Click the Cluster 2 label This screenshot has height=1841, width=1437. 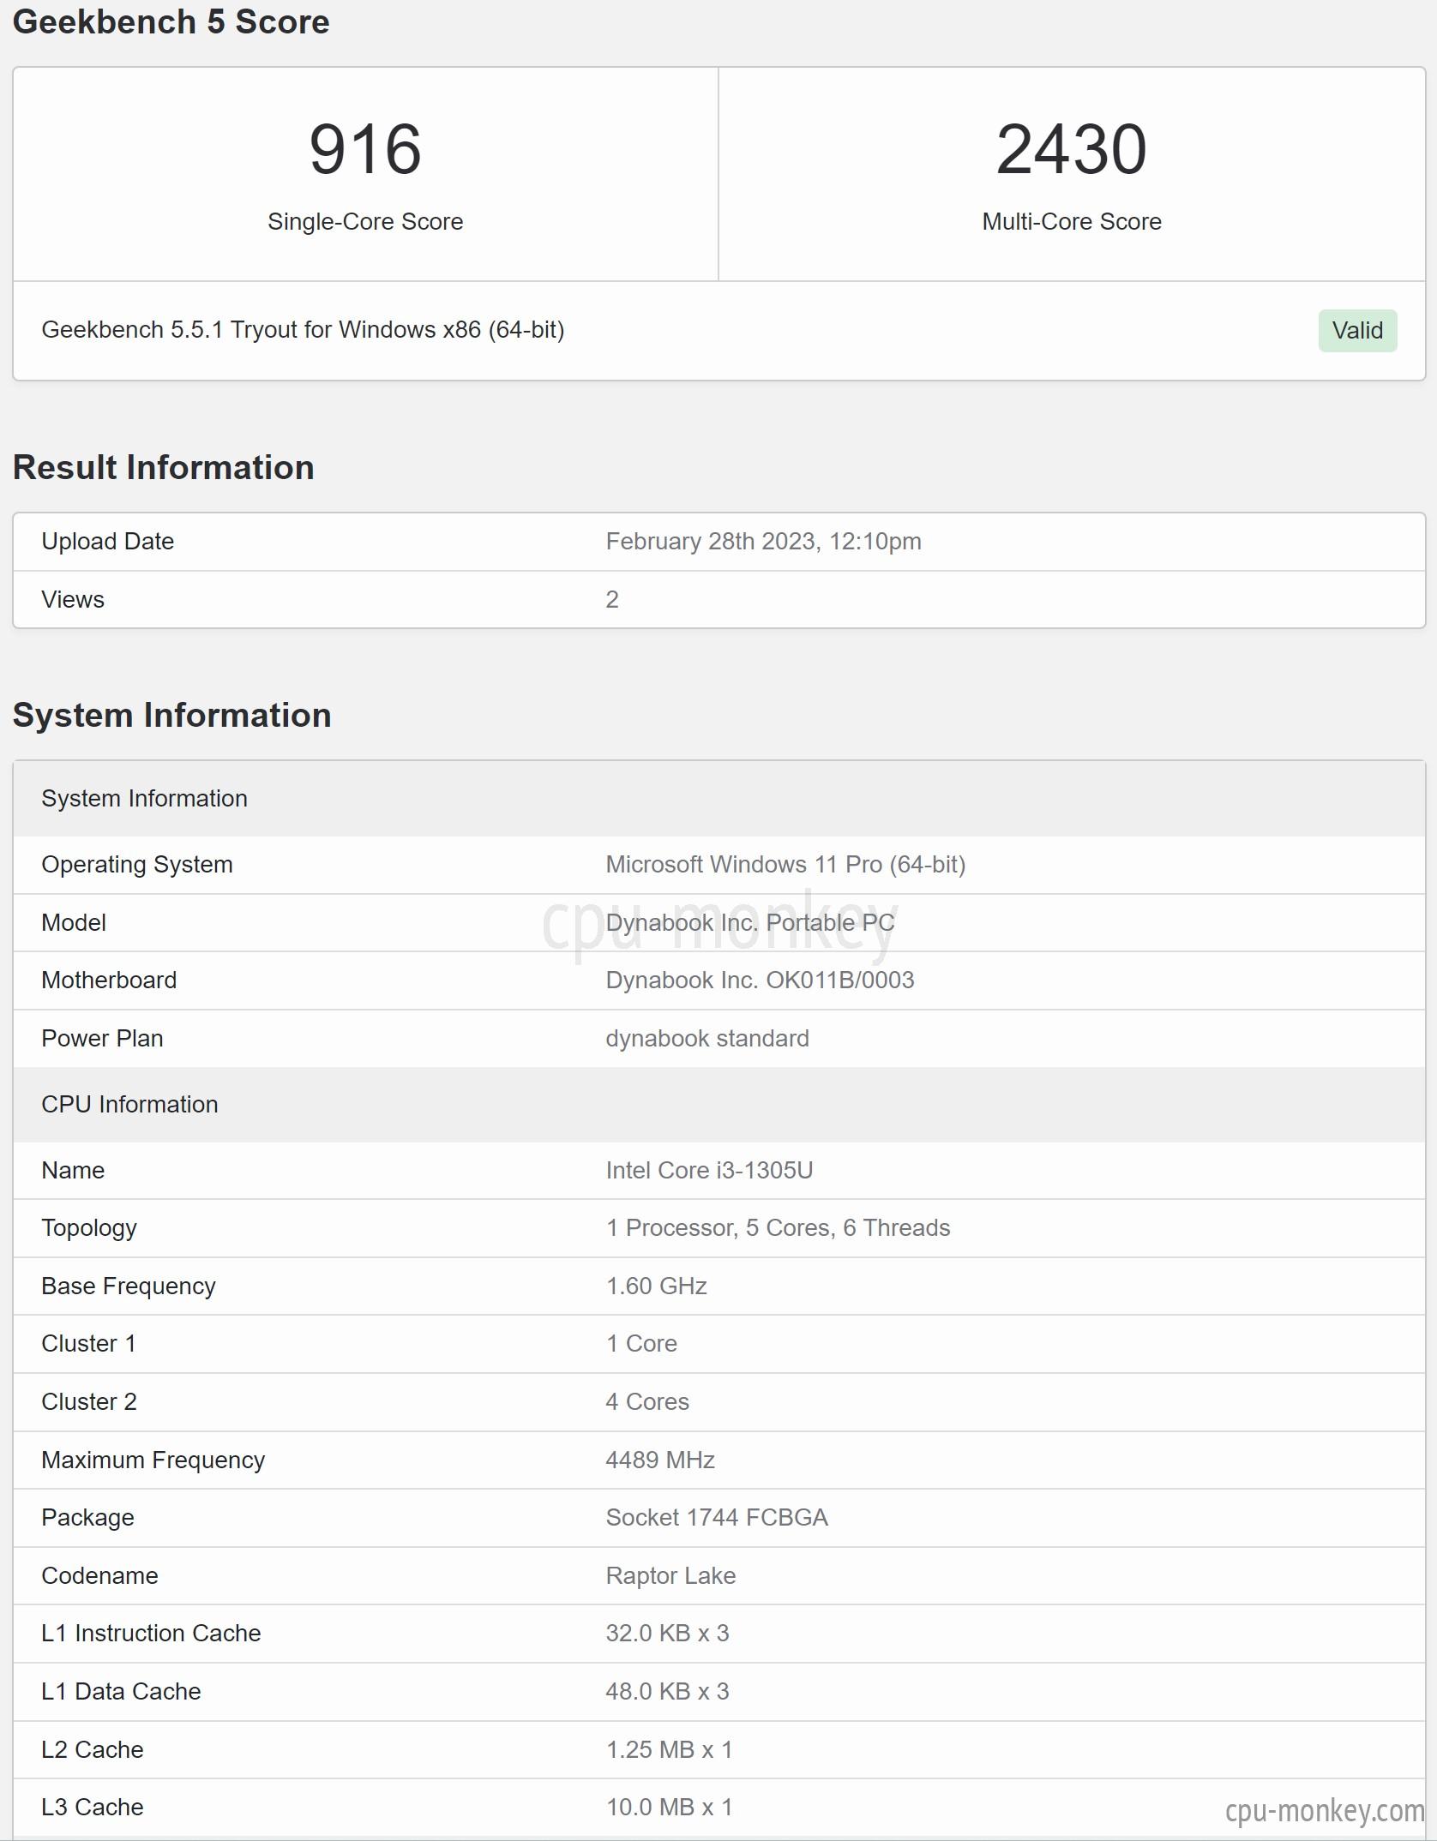coord(89,1402)
